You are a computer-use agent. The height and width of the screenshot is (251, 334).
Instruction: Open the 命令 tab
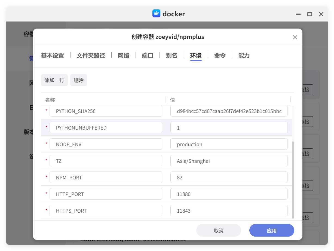click(220, 55)
